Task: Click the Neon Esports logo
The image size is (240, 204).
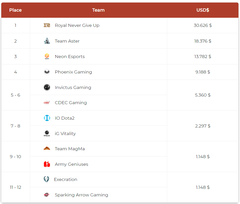Action: 47,57
